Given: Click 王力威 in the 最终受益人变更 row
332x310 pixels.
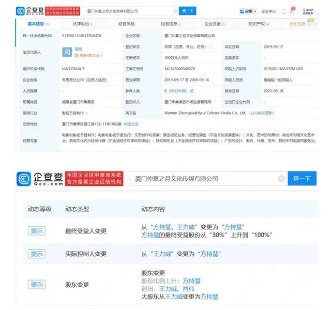Looking at the screenshot, I should 186,227.
